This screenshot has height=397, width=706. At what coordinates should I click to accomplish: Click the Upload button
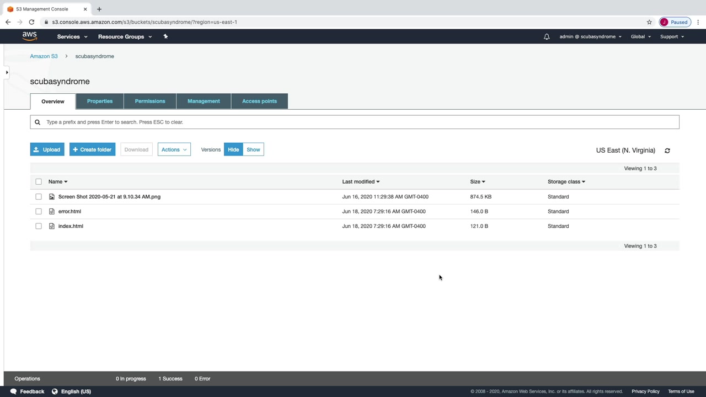pyautogui.click(x=47, y=149)
